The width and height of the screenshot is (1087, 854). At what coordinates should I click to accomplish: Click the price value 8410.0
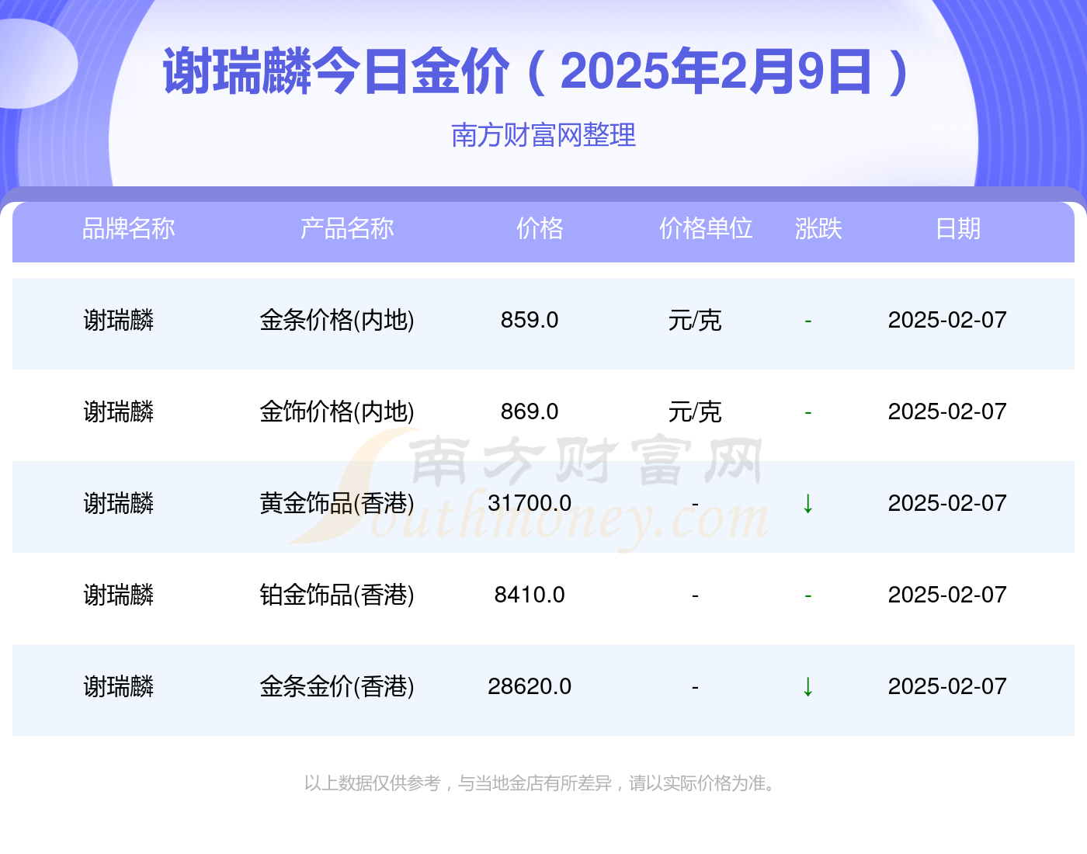coord(530,595)
